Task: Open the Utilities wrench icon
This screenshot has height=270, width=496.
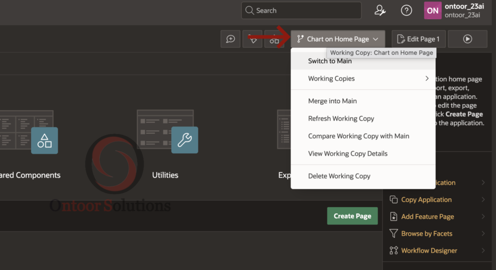Action: [185, 141]
